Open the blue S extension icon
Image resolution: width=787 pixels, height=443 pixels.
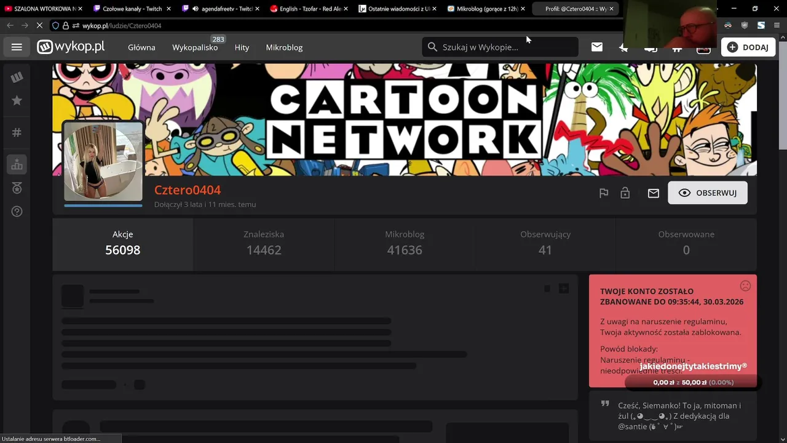point(761,25)
